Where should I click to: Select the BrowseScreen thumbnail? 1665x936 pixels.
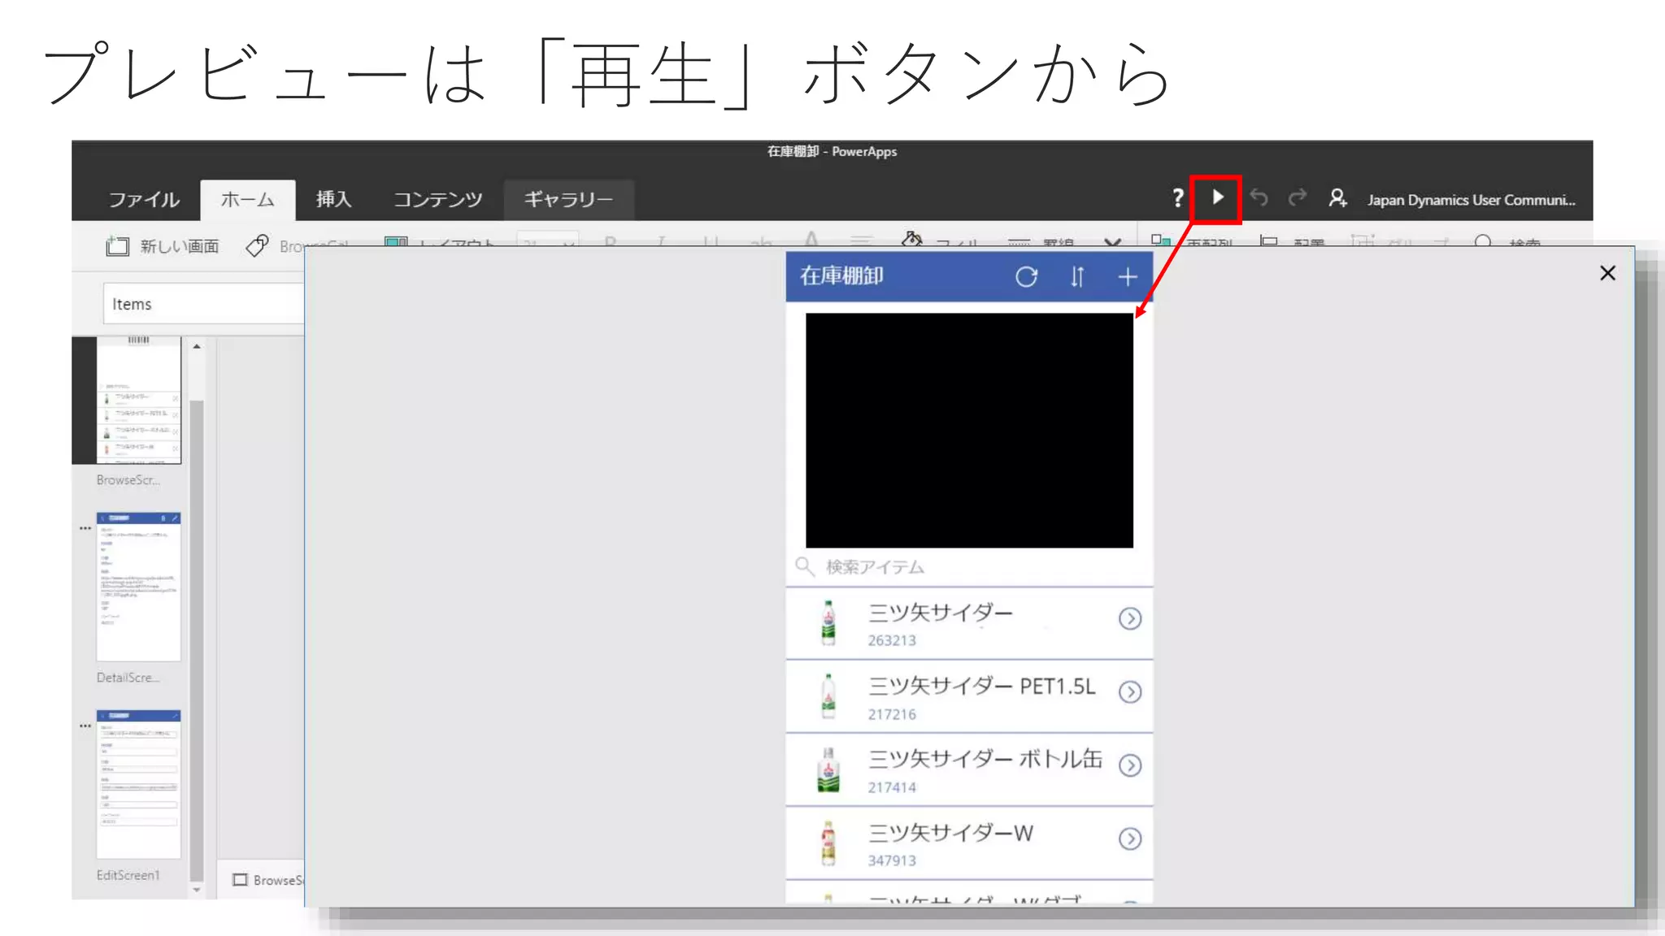[138, 400]
